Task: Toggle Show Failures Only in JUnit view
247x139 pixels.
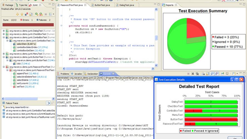Action: 27,14
